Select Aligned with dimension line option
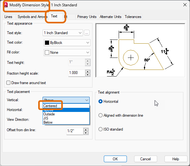The height and width of the screenshot is (166, 190). point(100,115)
